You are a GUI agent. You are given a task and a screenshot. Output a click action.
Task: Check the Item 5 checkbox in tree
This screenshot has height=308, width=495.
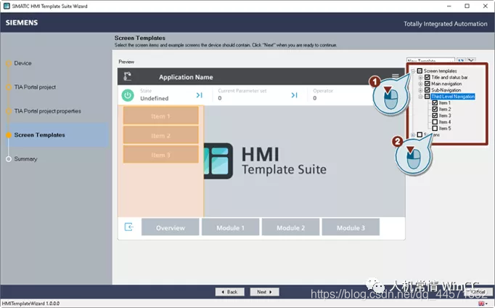pyautogui.click(x=435, y=129)
